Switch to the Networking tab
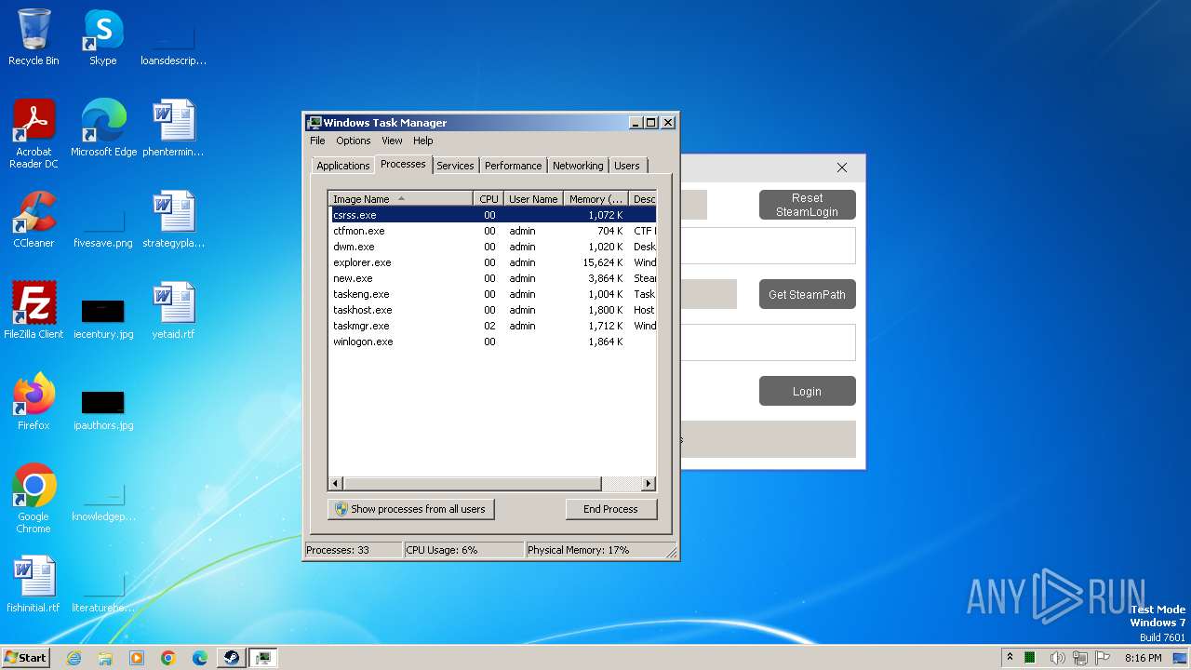This screenshot has width=1191, height=670. coord(578,166)
